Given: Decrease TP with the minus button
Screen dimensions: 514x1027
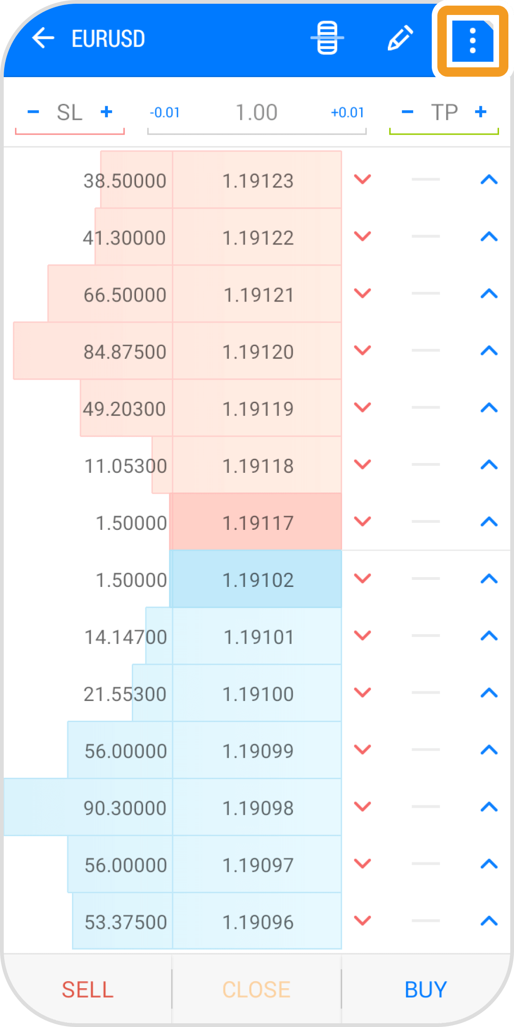Looking at the screenshot, I should tap(407, 112).
